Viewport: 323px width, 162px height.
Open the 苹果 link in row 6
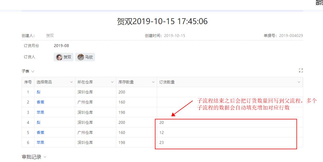pyautogui.click(x=40, y=143)
